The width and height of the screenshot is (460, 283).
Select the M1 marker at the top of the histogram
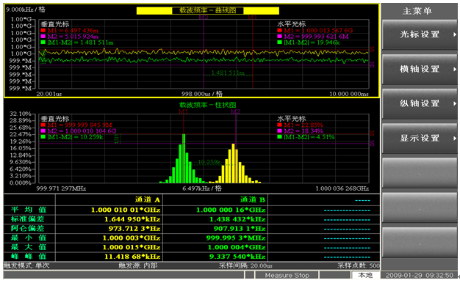point(184,111)
